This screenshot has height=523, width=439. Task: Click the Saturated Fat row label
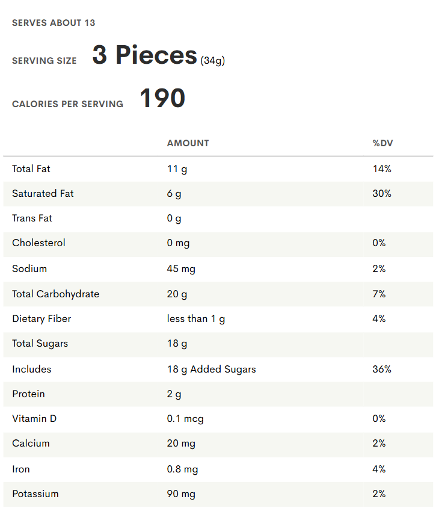pyautogui.click(x=43, y=194)
